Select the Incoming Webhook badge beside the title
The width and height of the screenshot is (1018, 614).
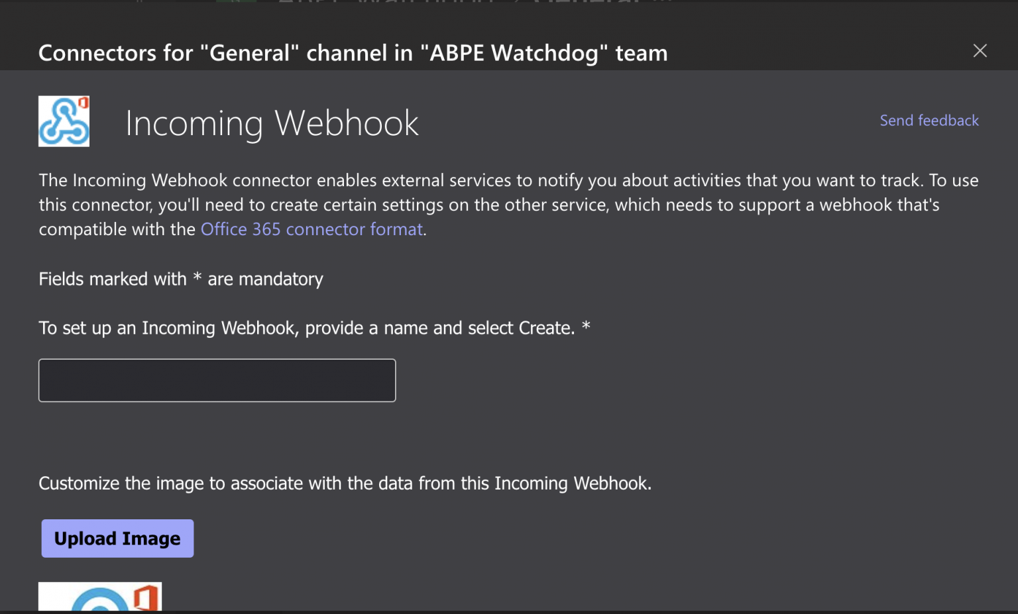(64, 121)
